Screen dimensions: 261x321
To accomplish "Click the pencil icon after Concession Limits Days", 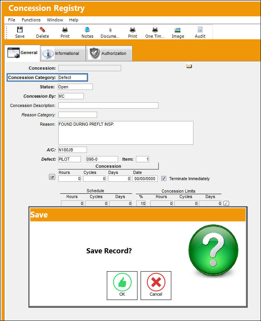I will tap(226, 203).
